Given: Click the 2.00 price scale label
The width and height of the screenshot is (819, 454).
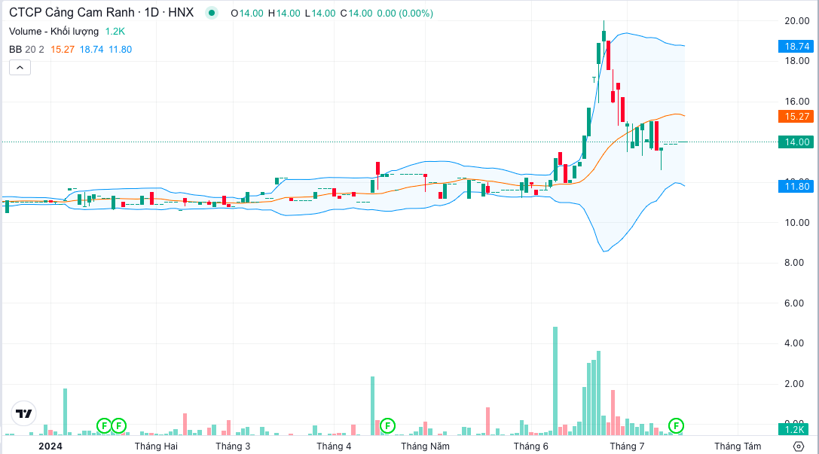Looking at the screenshot, I should (x=794, y=384).
